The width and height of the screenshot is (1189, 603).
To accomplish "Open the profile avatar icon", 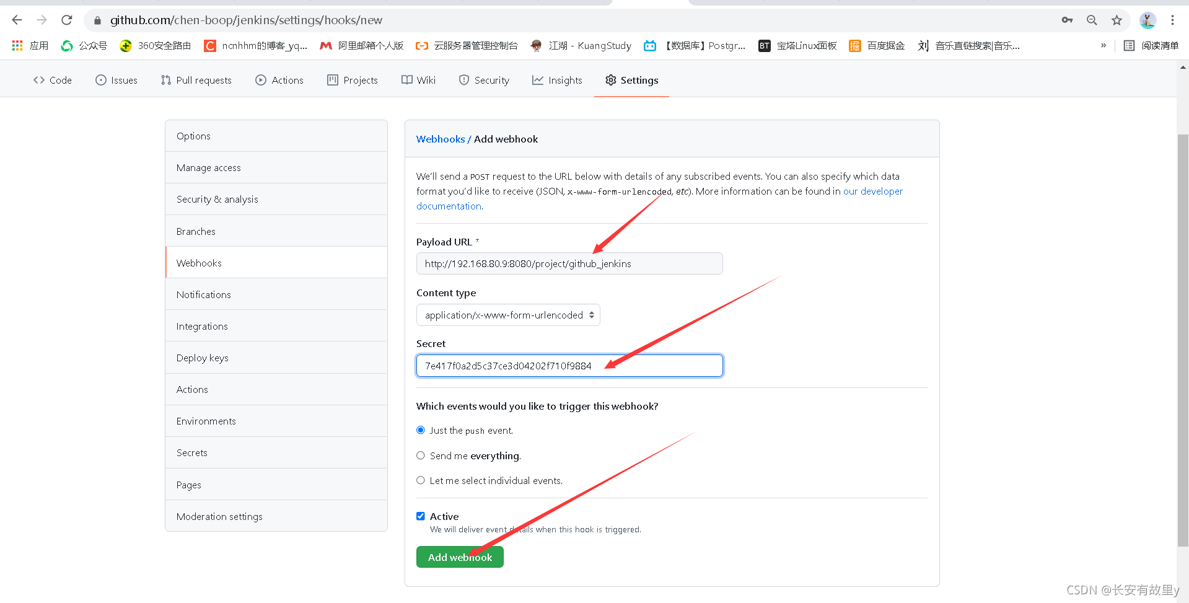I will [1147, 20].
